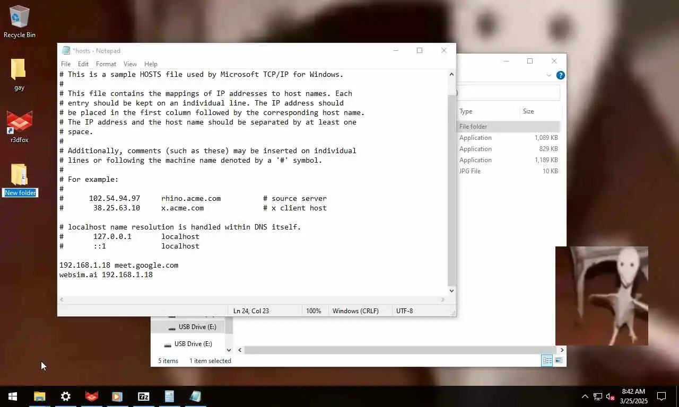Click 'rhino.acme.com' in the hosts text
This screenshot has width=679, height=407.
click(191, 198)
